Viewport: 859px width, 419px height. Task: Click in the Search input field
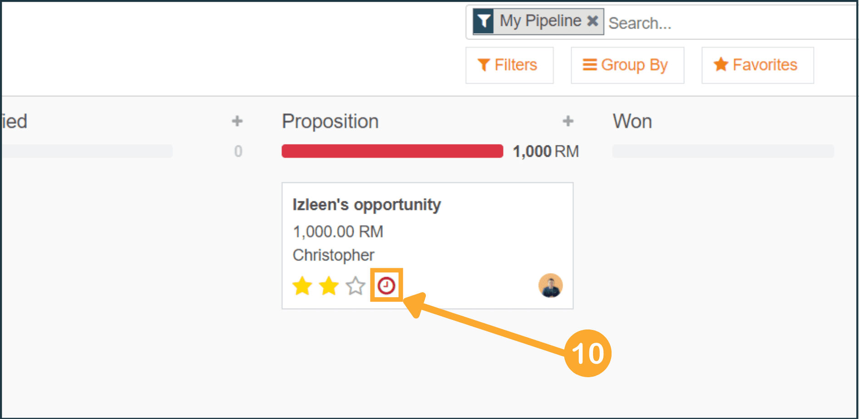(726, 23)
